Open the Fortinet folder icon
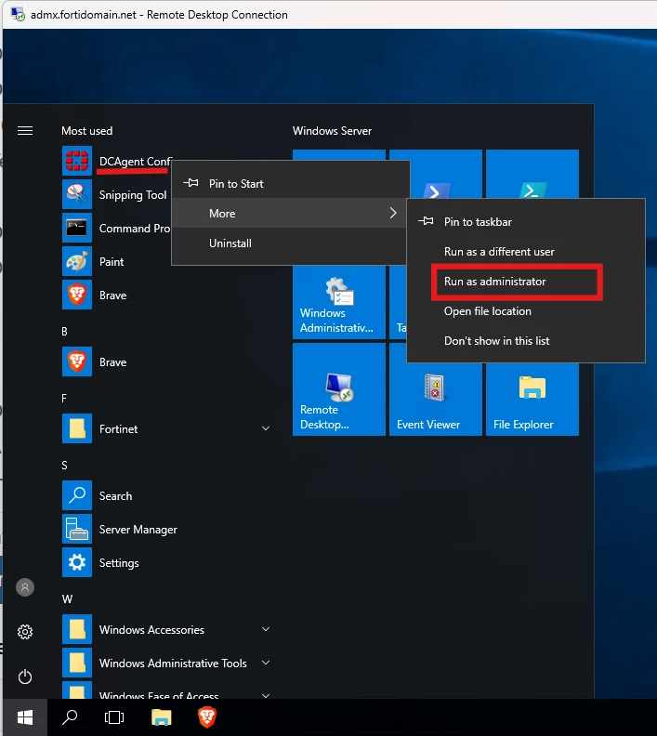The width and height of the screenshot is (657, 736). click(77, 428)
